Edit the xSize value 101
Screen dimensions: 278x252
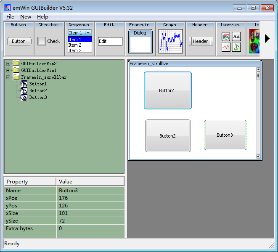tap(90, 213)
